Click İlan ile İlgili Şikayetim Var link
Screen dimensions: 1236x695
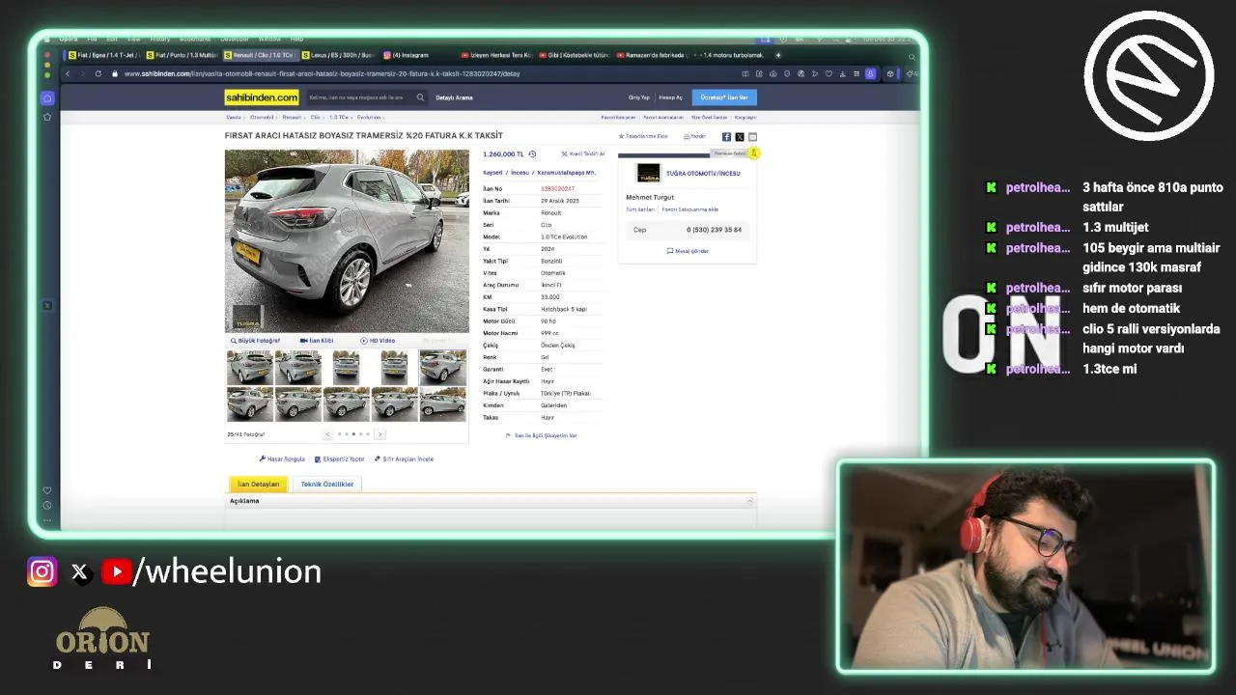point(542,435)
